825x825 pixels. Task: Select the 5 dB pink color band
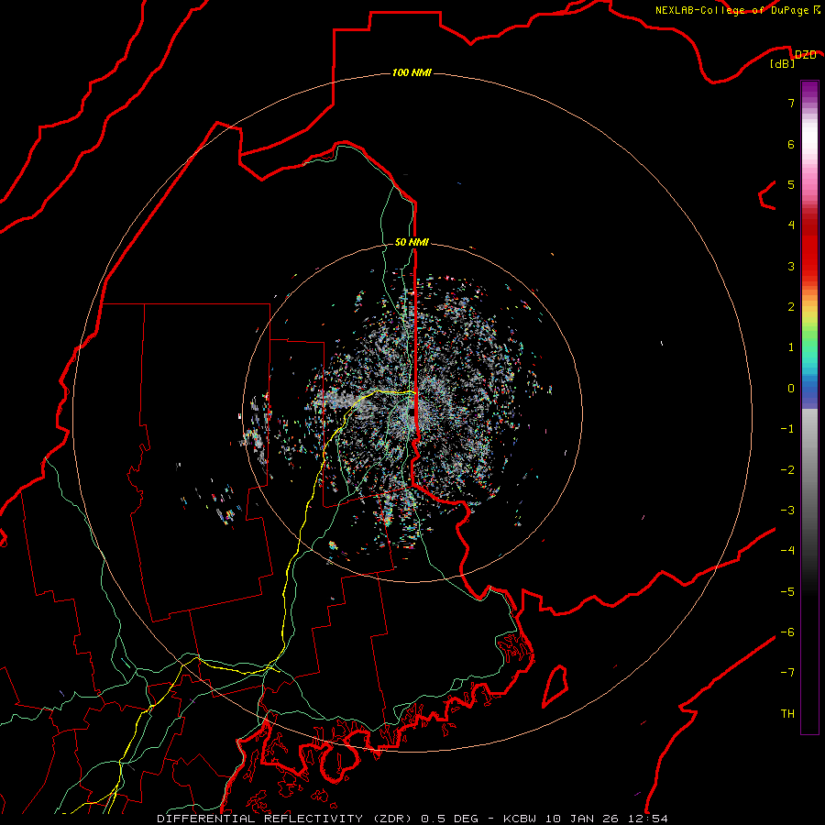click(809, 184)
